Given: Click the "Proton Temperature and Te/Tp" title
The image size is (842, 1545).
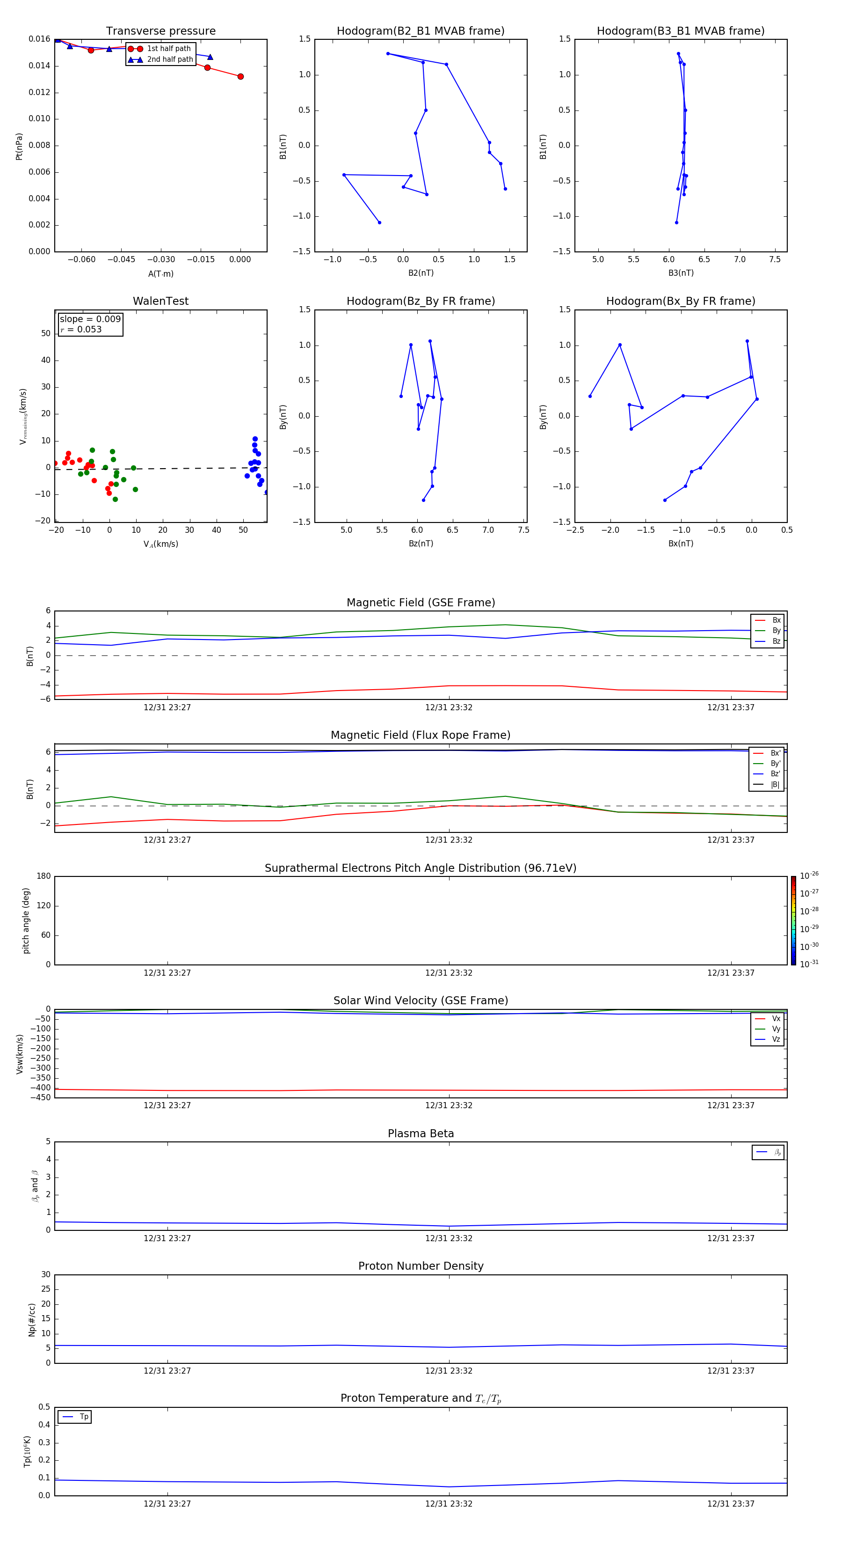Looking at the screenshot, I should pos(421,1398).
